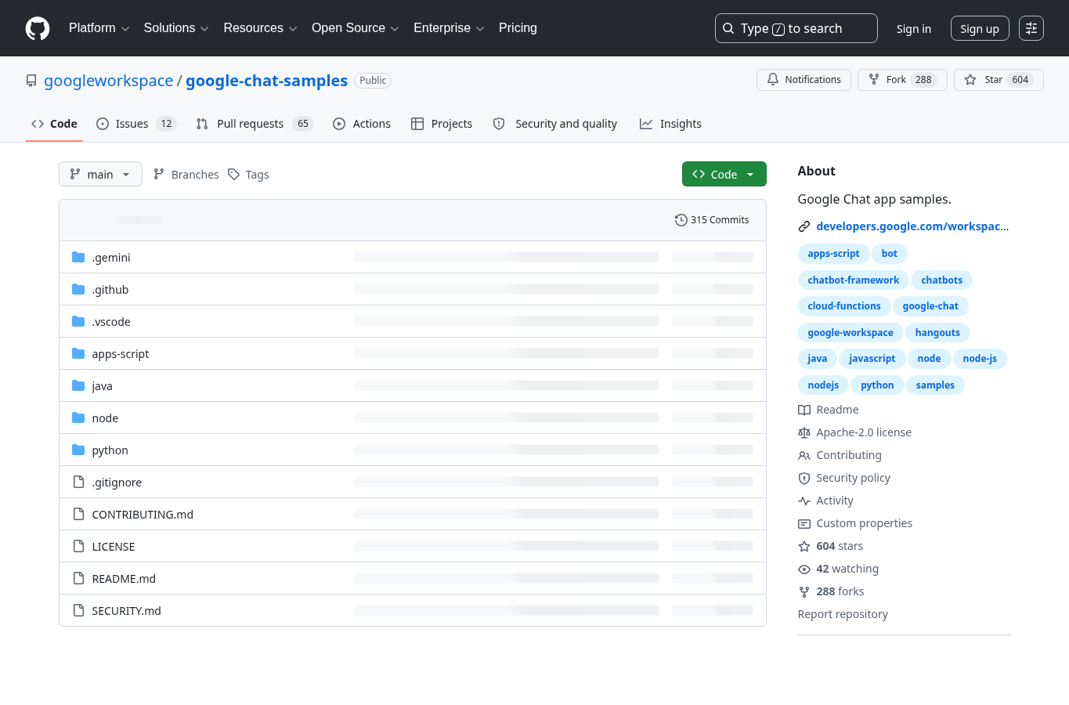Click the Sign up button

tap(980, 29)
